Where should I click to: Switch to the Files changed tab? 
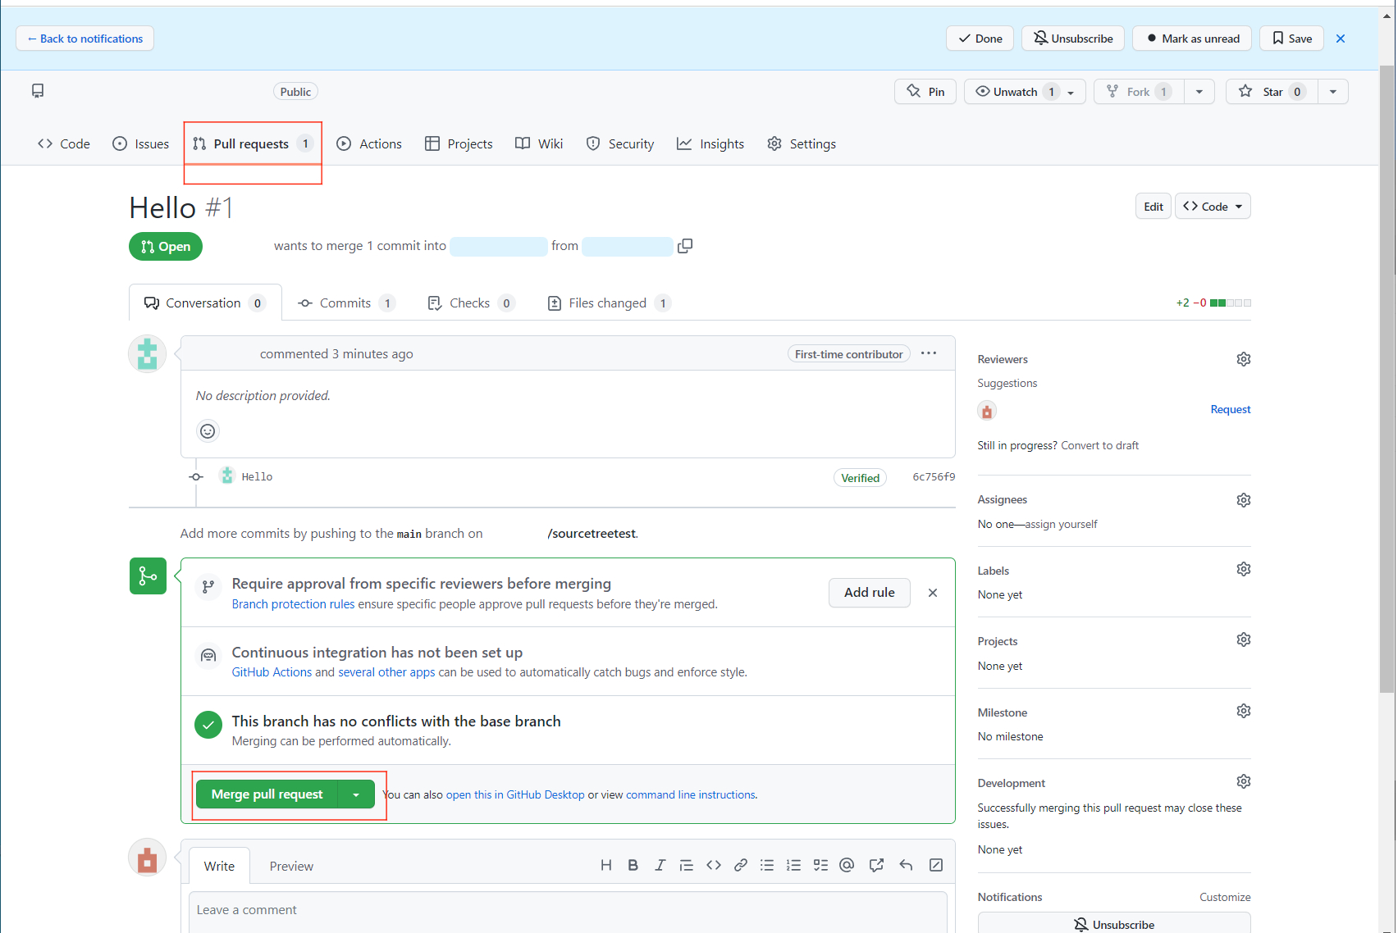tap(610, 303)
